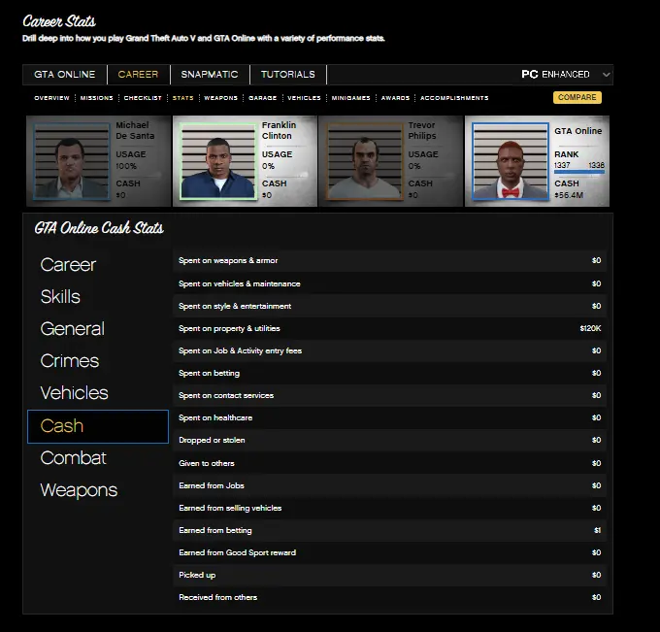Click the $120K property value
This screenshot has width=660, height=632.
590,328
